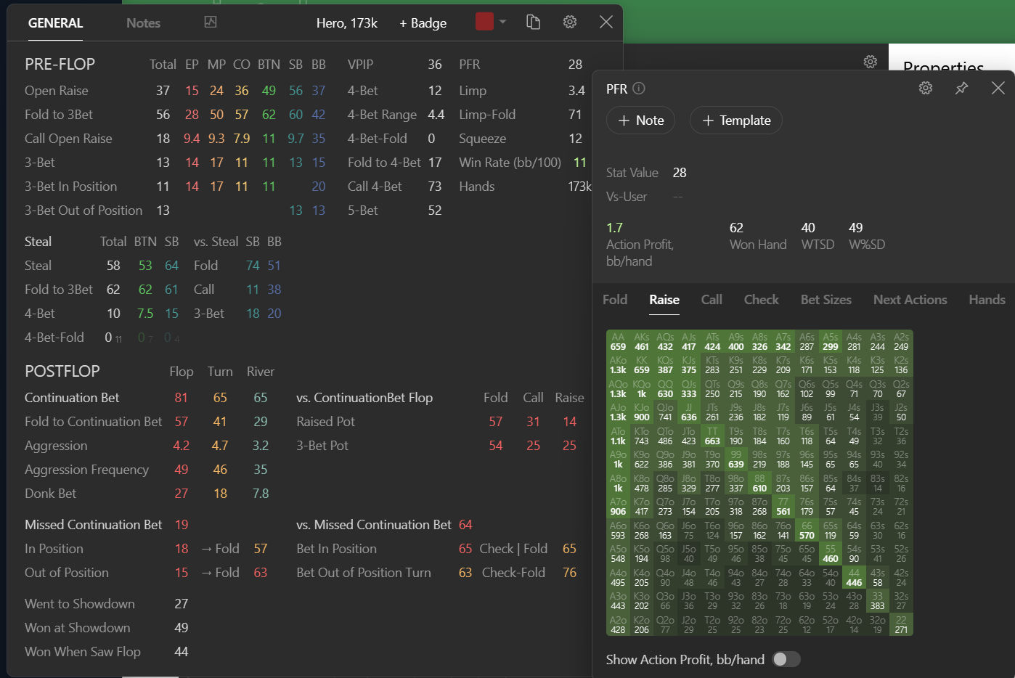1015x678 pixels.
Task: Toggle Show Action Profit, bb/hand switch
Action: click(x=786, y=659)
